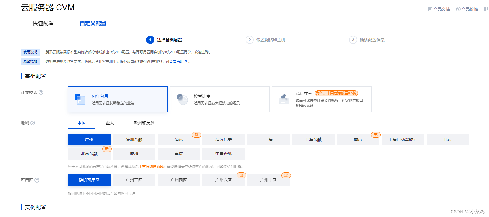Select the 竞价实例 billing mode
The height and width of the screenshot is (217, 489).
[322, 99]
